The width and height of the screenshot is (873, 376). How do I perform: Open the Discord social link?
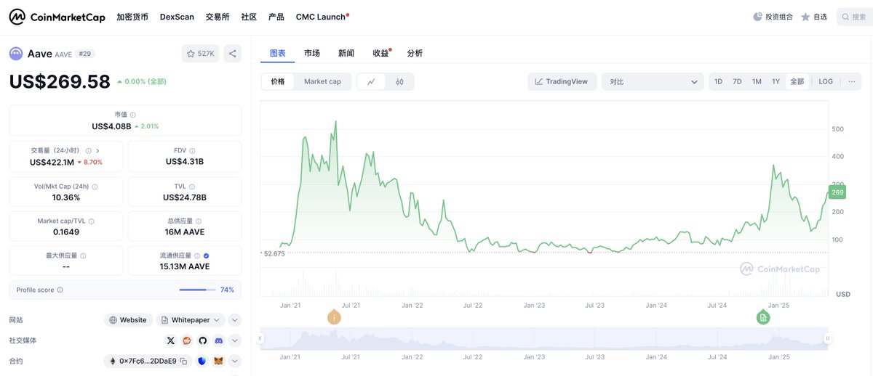pyautogui.click(x=219, y=340)
